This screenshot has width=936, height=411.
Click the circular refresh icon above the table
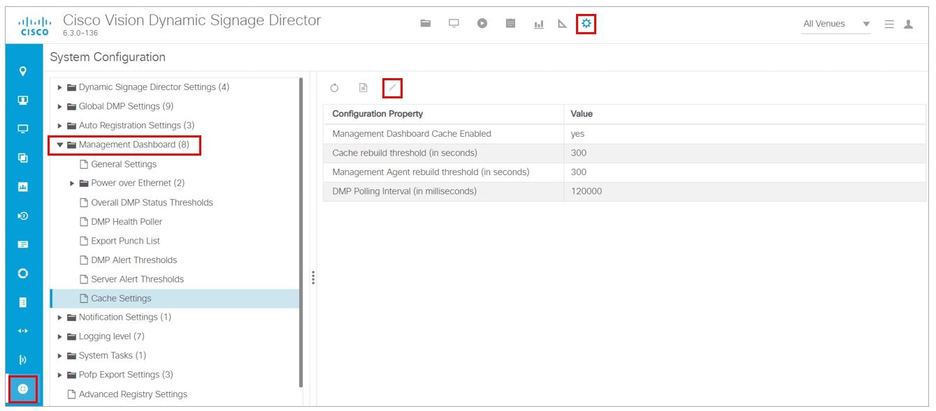tap(335, 88)
